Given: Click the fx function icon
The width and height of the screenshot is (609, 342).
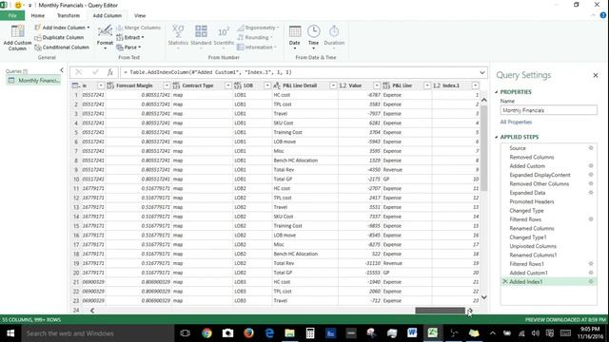Looking at the screenshot, I should point(110,72).
